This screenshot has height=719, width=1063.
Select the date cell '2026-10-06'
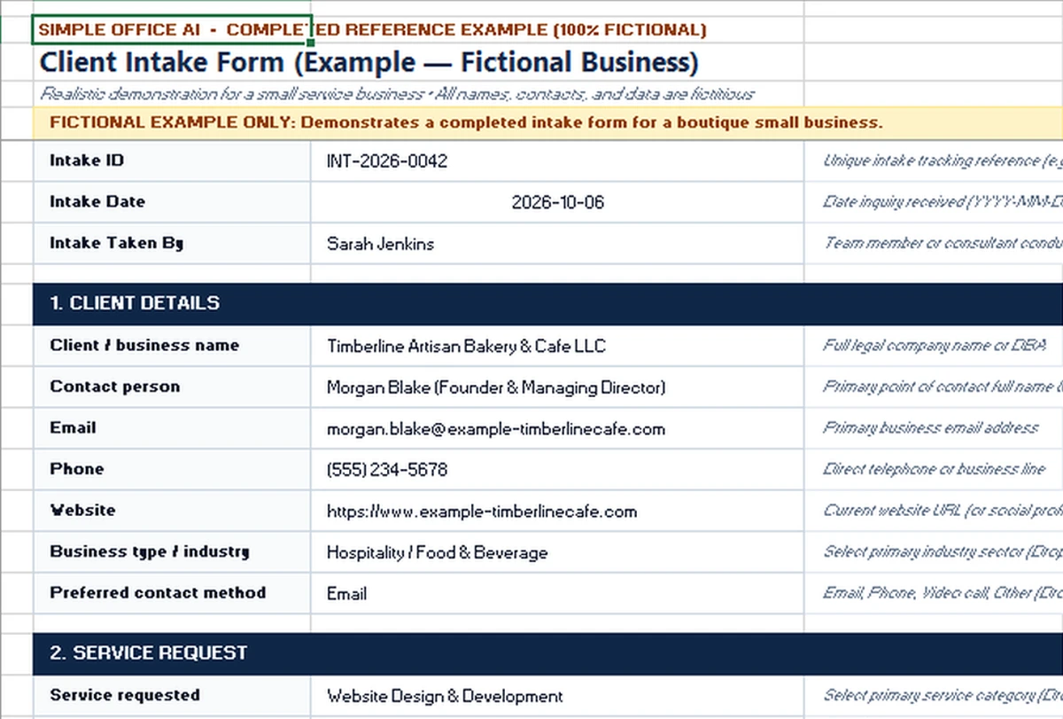(x=557, y=202)
